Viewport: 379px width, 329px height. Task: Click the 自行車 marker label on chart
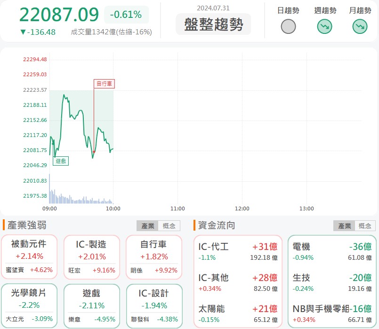pos(104,84)
